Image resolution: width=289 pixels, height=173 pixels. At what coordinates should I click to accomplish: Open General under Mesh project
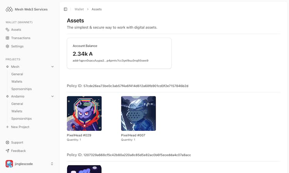coord(17,74)
